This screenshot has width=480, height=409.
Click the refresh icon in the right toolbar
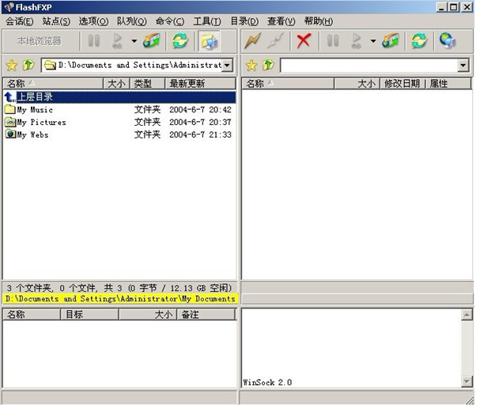pyautogui.click(x=419, y=41)
